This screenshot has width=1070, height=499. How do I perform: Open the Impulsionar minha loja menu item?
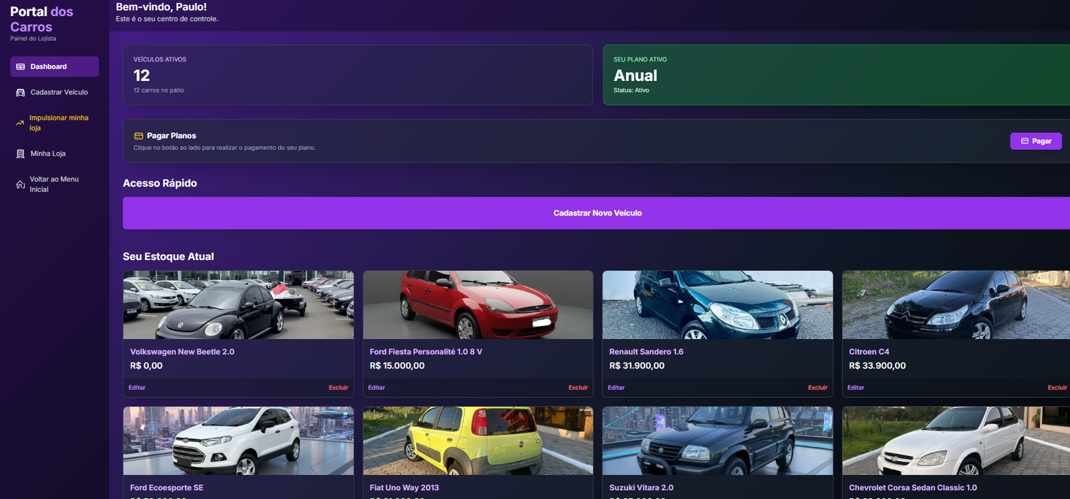tap(59, 123)
